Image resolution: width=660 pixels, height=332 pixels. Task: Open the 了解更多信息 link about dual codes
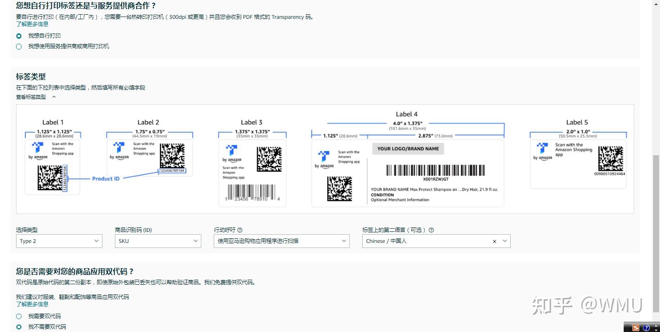[32, 304]
